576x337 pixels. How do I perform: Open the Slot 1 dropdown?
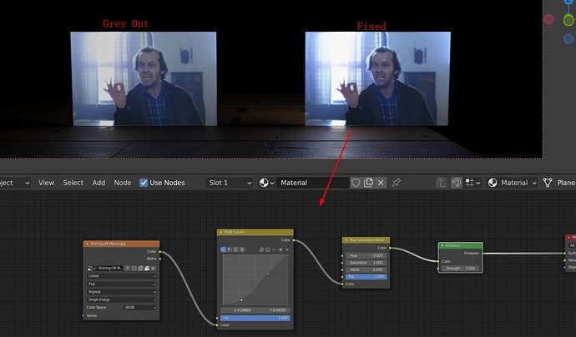pyautogui.click(x=230, y=183)
